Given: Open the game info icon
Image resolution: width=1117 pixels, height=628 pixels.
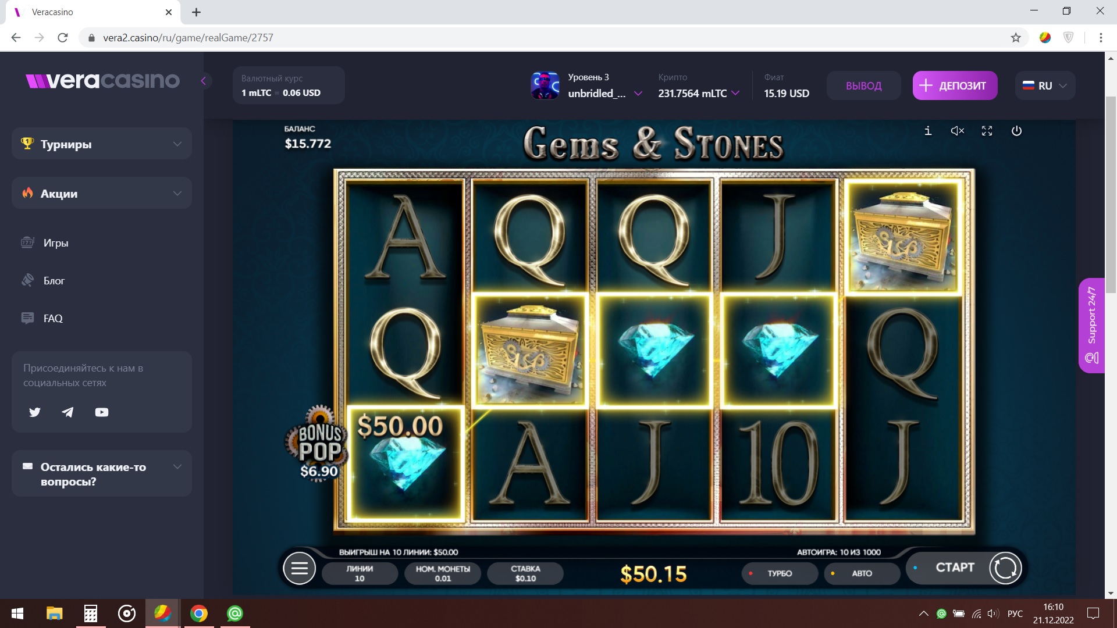Looking at the screenshot, I should click(928, 131).
